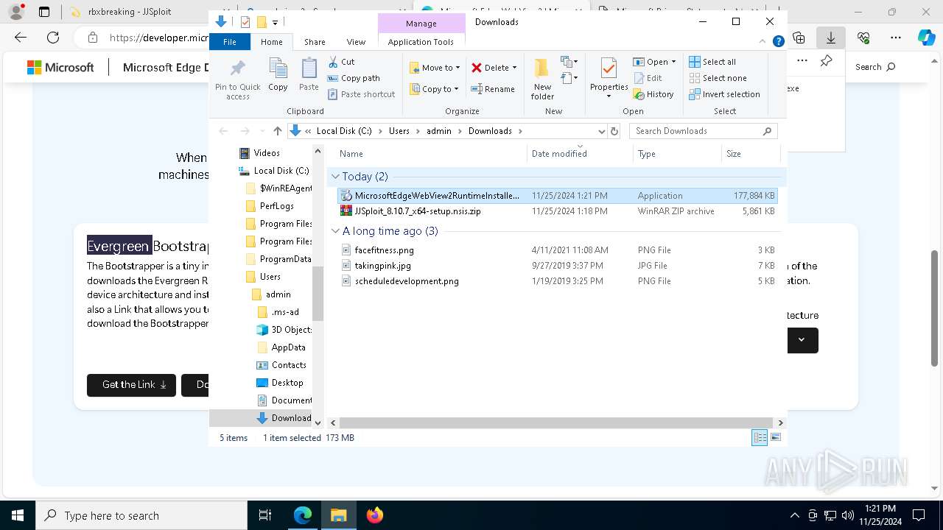Screen dimensions: 943x530
Task: Create a New folder
Action: tap(542, 78)
